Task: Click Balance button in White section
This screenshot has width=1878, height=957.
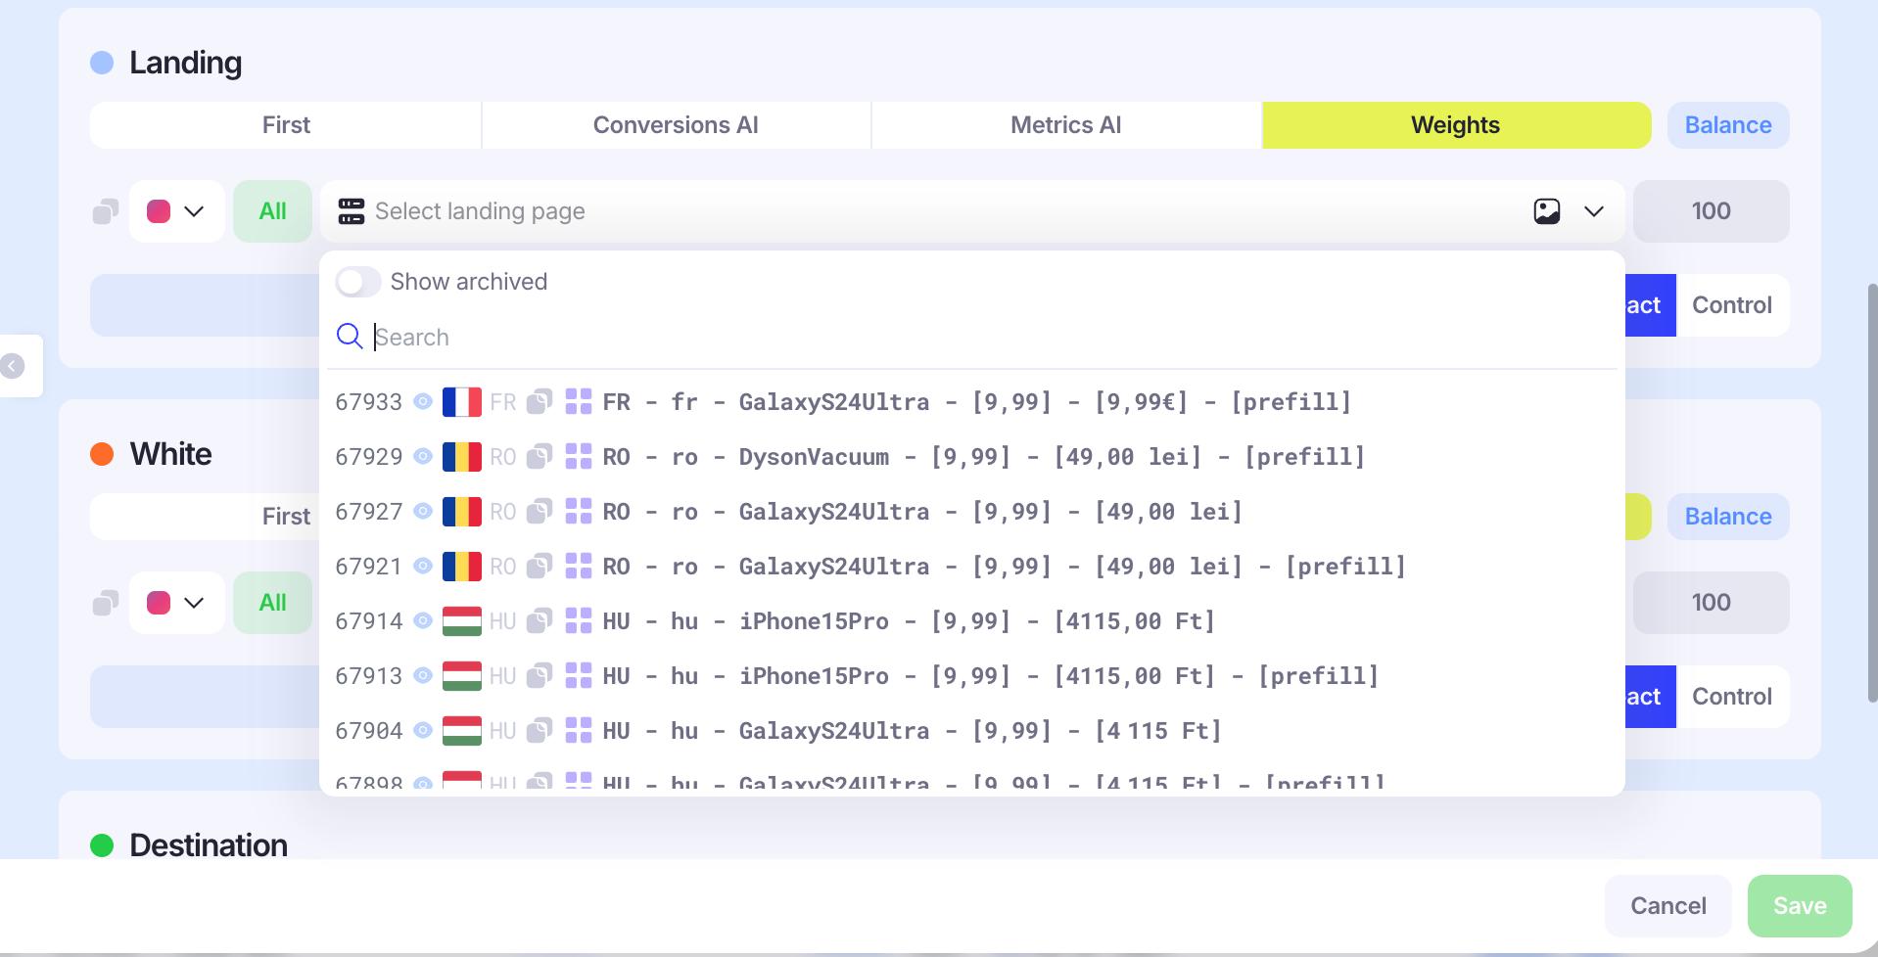Action: (1728, 517)
